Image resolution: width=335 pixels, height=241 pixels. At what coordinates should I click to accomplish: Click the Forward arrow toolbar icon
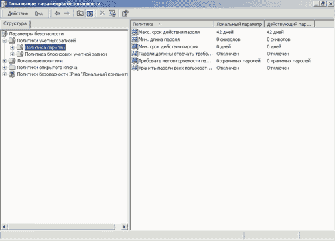(x=67, y=13)
